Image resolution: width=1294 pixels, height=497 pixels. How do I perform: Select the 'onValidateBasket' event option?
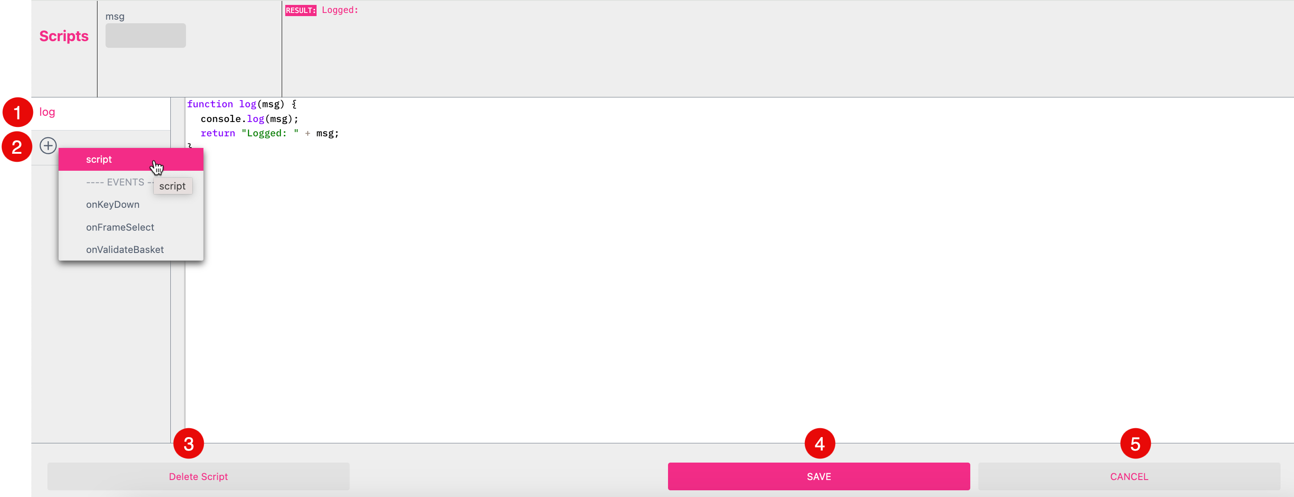pos(125,249)
